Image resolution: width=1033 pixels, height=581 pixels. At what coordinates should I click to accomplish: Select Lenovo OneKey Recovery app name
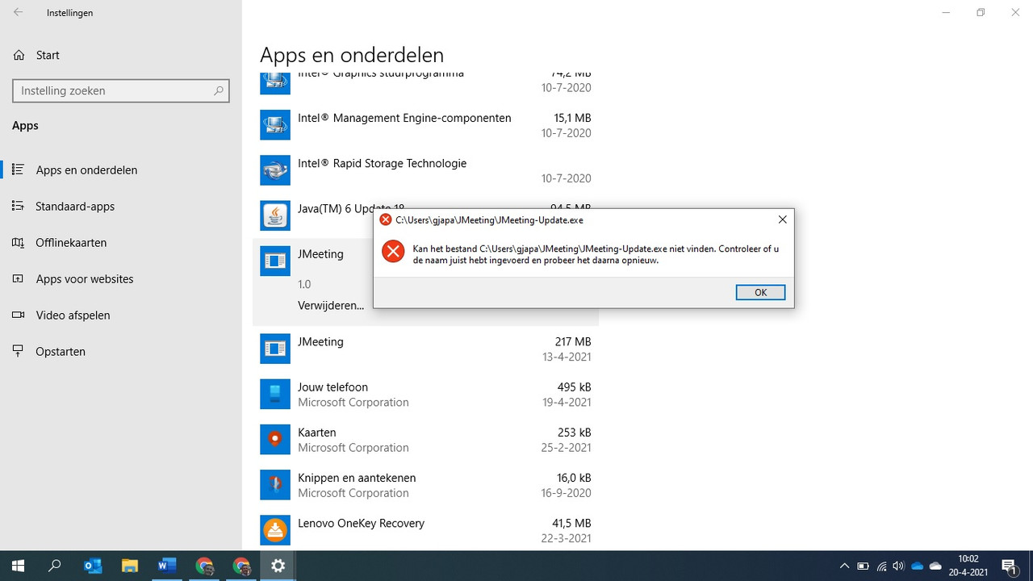[x=361, y=523]
